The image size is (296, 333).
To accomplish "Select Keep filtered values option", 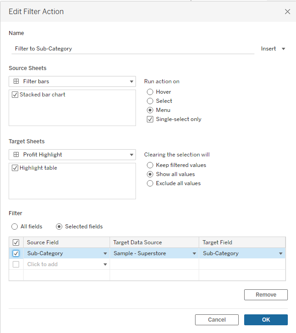I will point(150,165).
